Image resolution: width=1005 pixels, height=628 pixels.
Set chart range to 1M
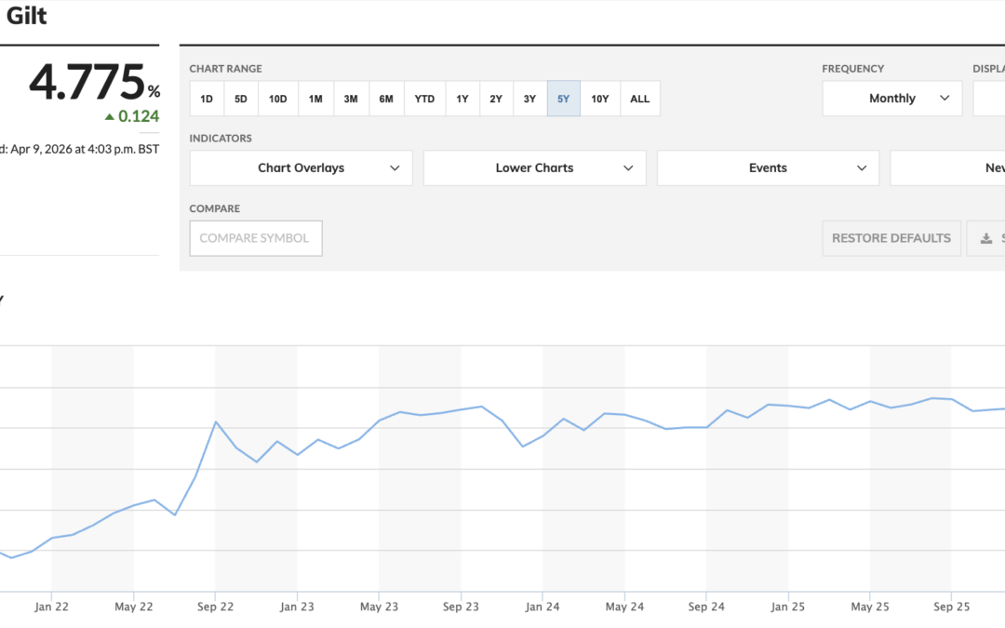316,99
